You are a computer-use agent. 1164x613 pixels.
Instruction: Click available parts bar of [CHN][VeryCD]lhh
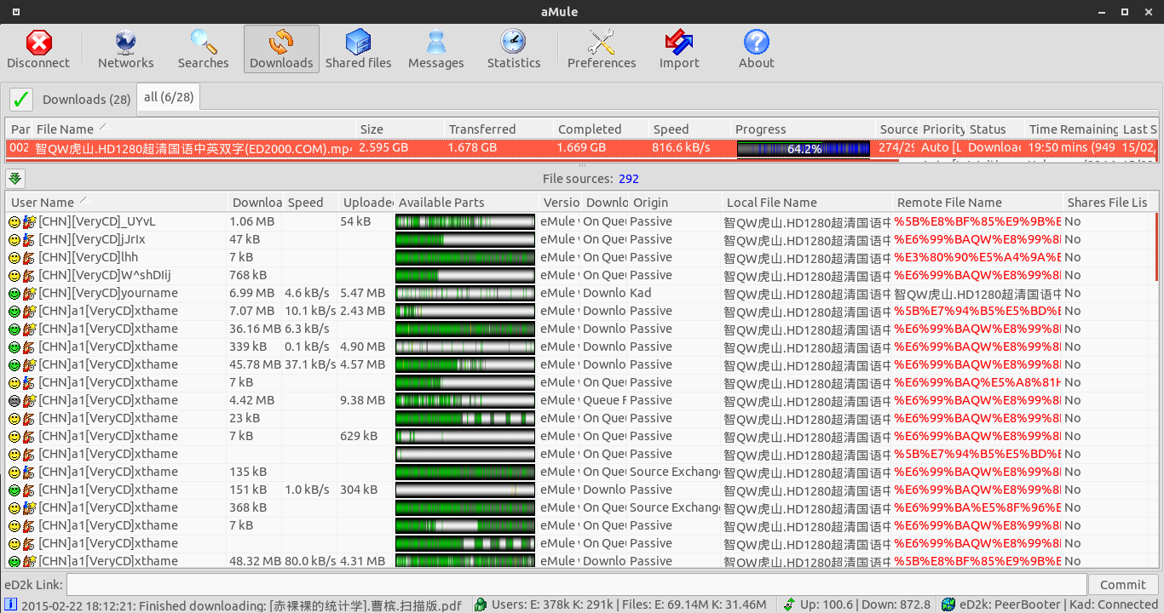click(x=465, y=257)
